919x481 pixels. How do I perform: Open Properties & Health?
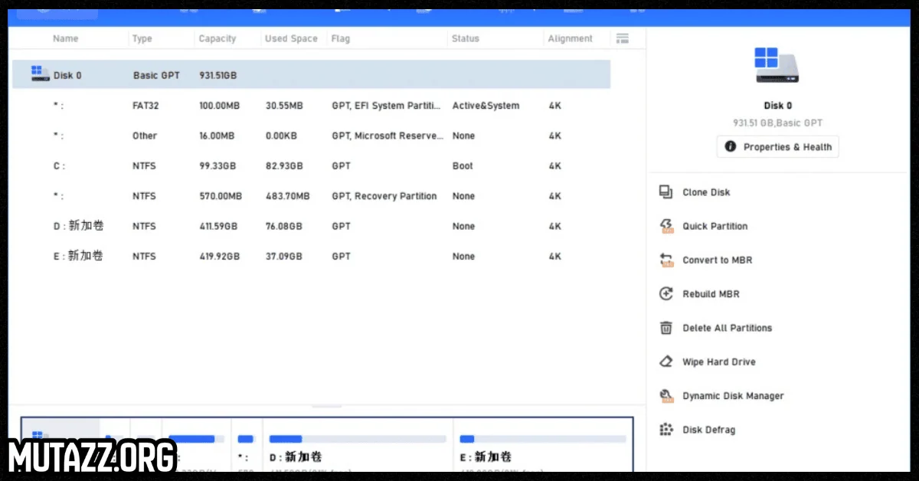[777, 146]
